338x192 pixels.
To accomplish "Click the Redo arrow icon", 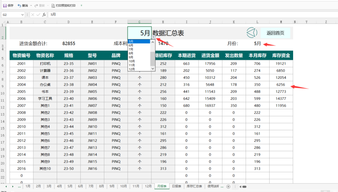I will coord(36,6).
